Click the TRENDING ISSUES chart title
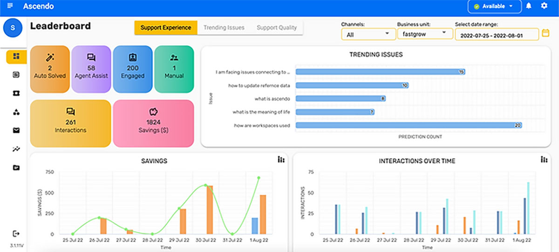559x252 pixels. point(376,54)
